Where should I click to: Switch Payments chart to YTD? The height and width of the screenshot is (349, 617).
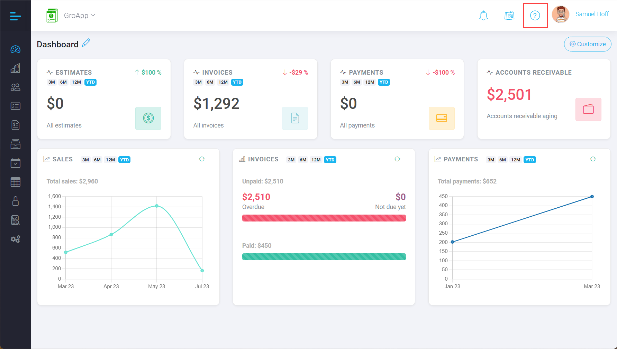tap(529, 160)
